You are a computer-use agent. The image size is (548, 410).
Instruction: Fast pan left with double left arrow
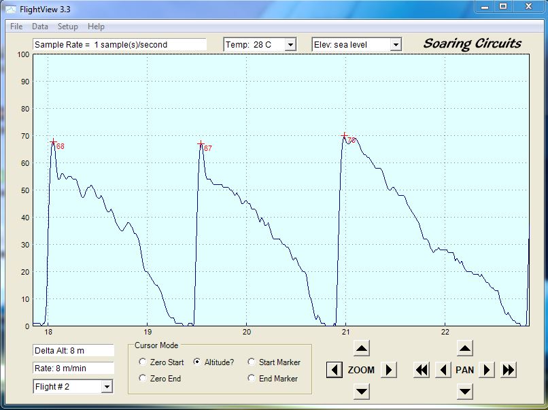pos(422,370)
